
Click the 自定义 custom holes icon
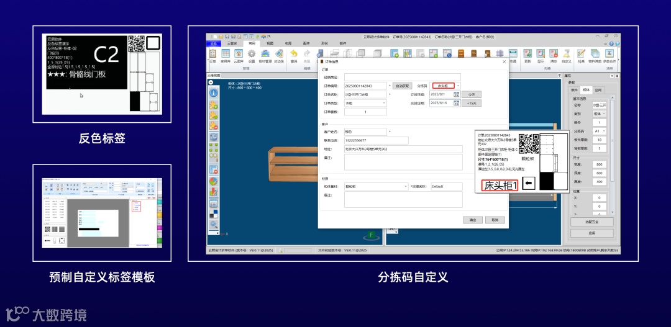567,56
